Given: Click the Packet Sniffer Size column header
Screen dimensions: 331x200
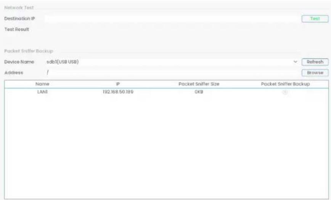Looking at the screenshot, I should click(199, 84).
